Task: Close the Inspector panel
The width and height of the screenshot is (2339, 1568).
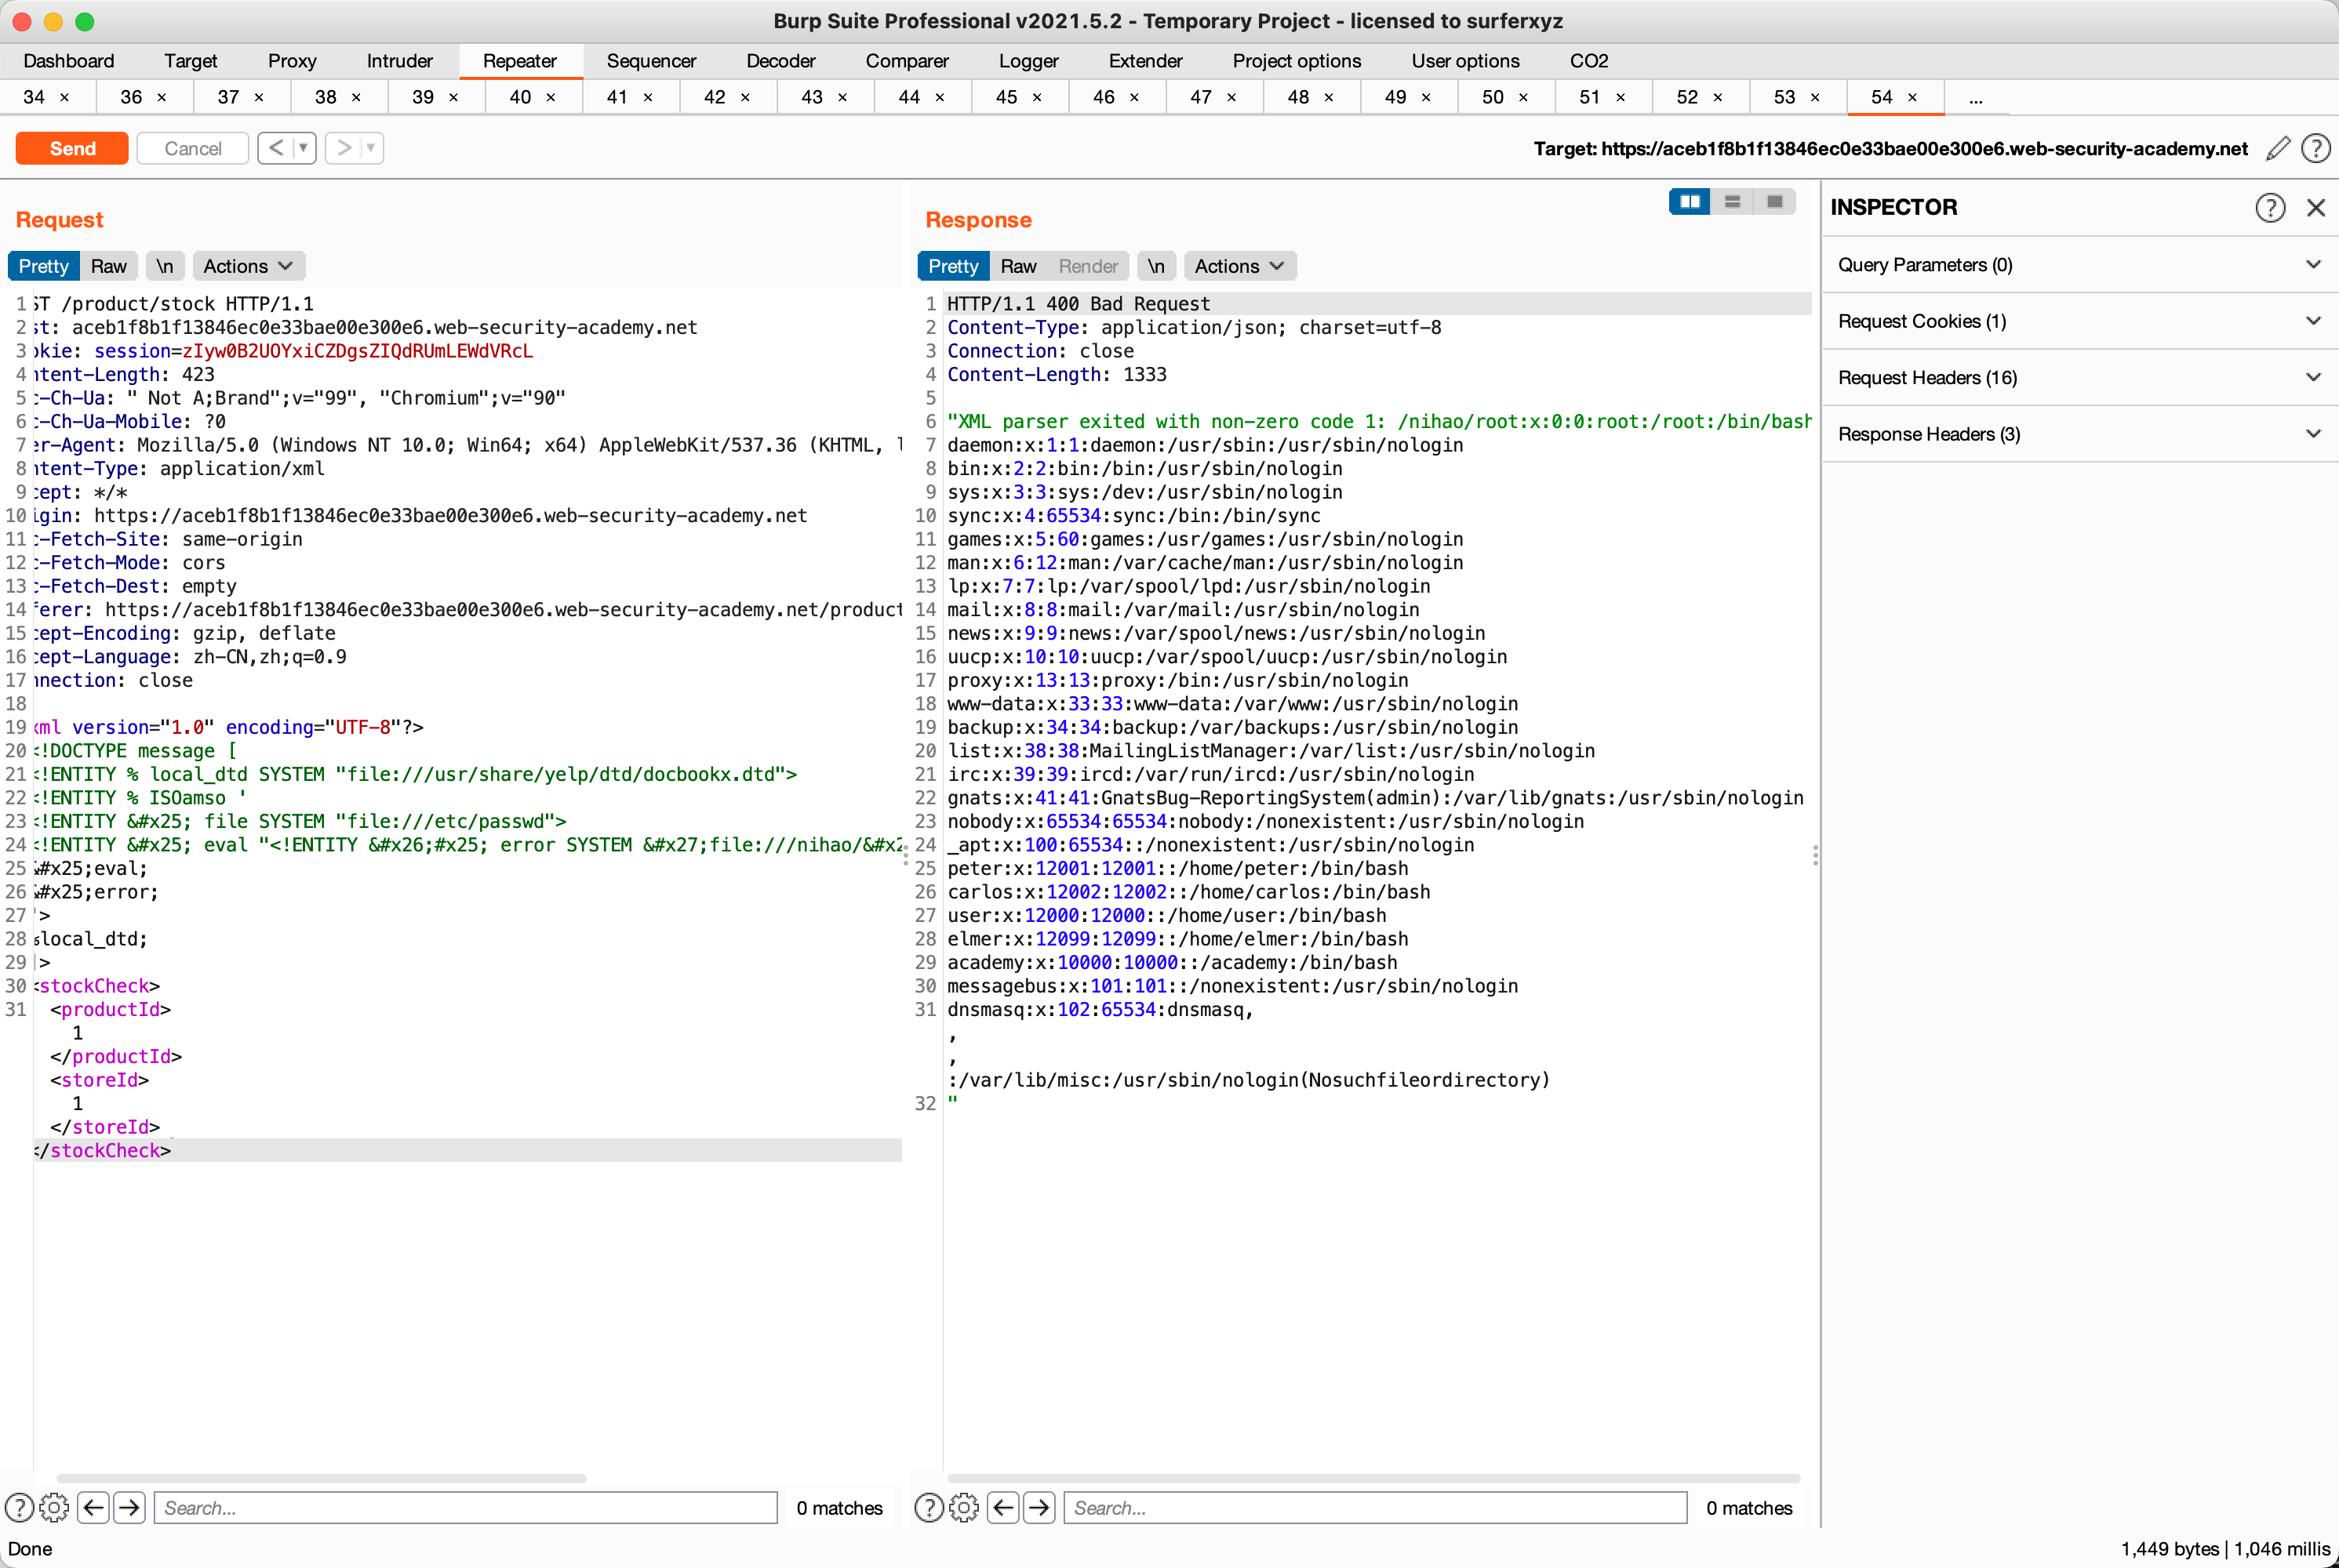Action: pos(2315,207)
